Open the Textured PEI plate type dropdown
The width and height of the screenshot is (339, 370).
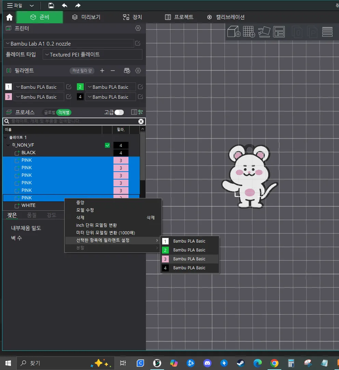click(93, 54)
